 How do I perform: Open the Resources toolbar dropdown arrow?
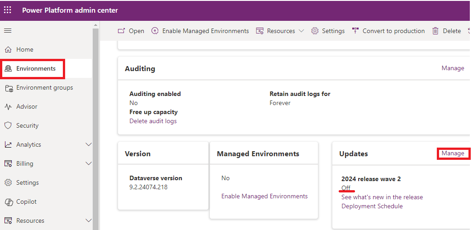[301, 31]
